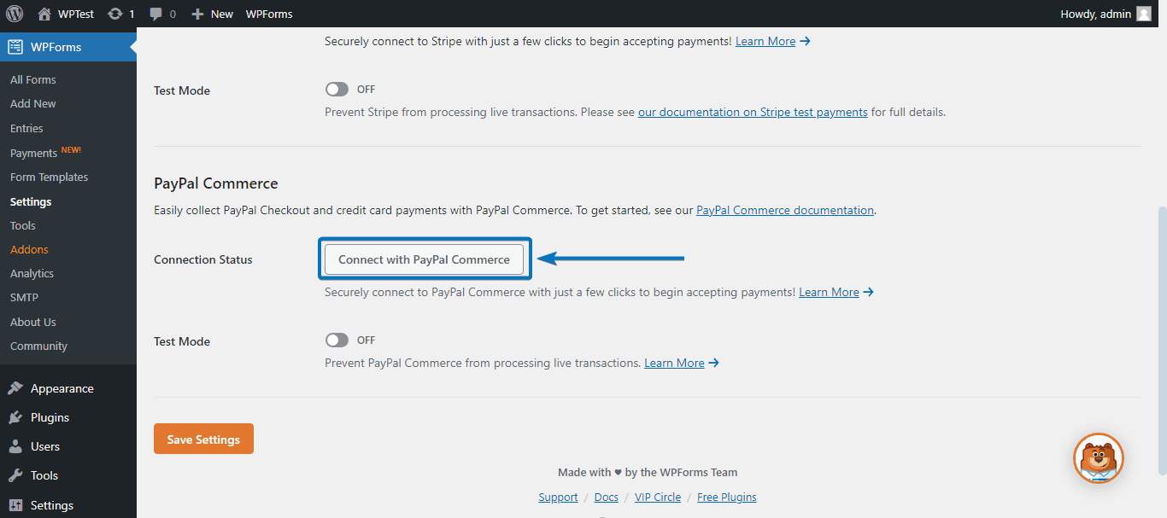Open the Community page

pyautogui.click(x=38, y=346)
